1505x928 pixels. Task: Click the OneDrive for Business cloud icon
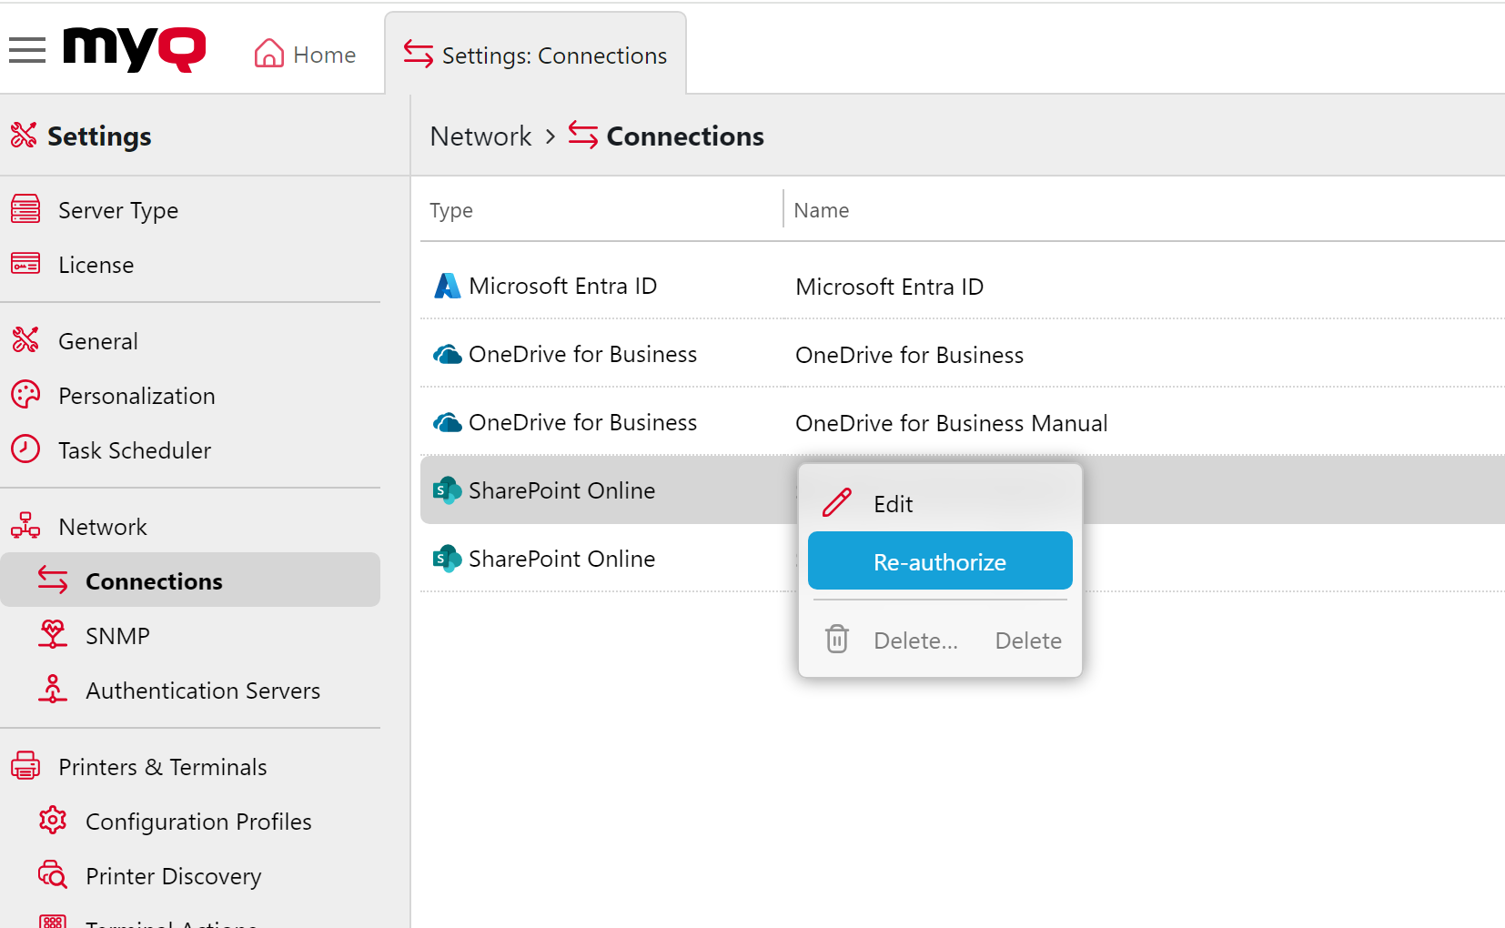point(447,354)
